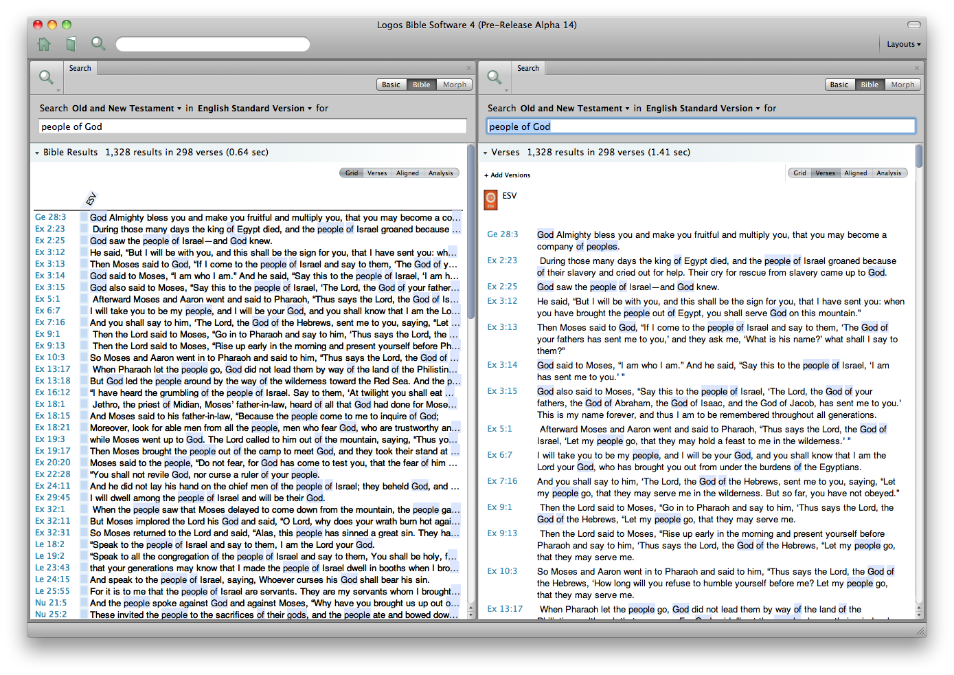Screen dimensions: 954x675
Task: Open Ex 7:16 link in right results
Action: [503, 481]
